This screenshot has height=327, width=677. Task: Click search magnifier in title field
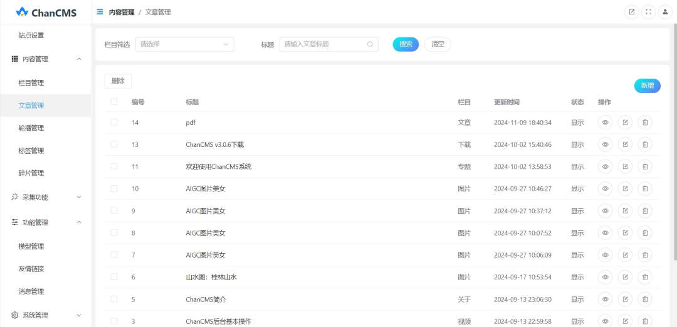click(x=370, y=44)
